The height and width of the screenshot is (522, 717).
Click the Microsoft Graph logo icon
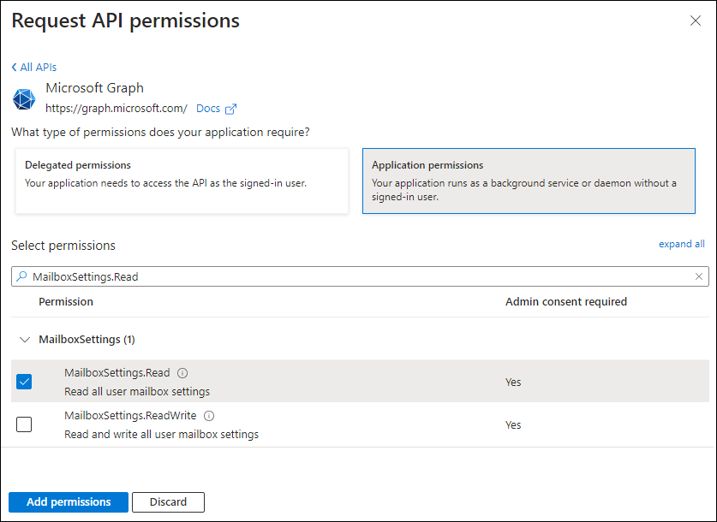pyautogui.click(x=24, y=99)
